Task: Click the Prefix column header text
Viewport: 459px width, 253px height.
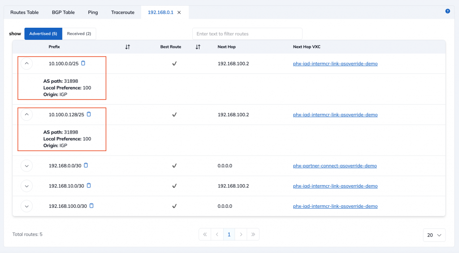Action: pyautogui.click(x=54, y=46)
